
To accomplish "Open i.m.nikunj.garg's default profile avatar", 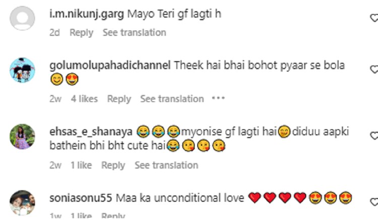I will 22,21.
